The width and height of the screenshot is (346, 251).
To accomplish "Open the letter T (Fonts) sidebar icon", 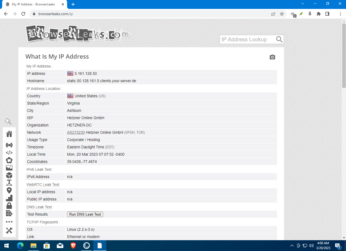I will pos(9,183).
